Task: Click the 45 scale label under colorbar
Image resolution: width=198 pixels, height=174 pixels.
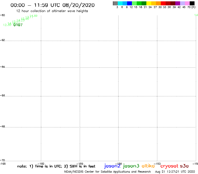Action: [x=184, y=7]
